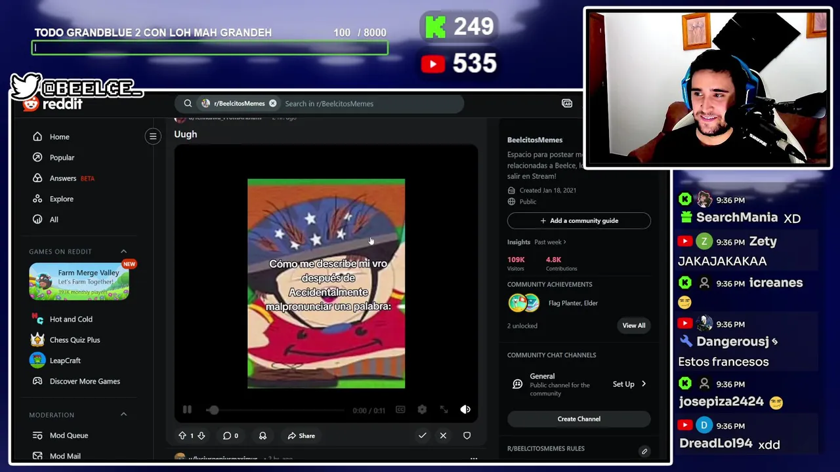Open the Advertise AD icon
Viewport: 840px width, 472px height.
pos(567,104)
